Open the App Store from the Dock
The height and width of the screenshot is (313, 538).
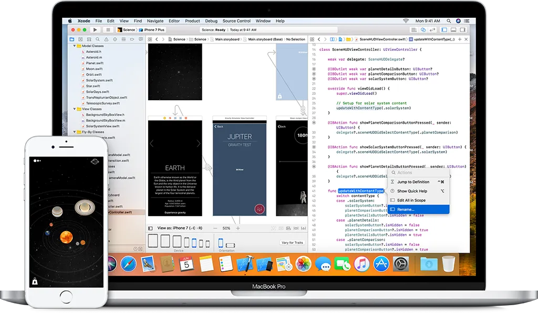click(381, 264)
